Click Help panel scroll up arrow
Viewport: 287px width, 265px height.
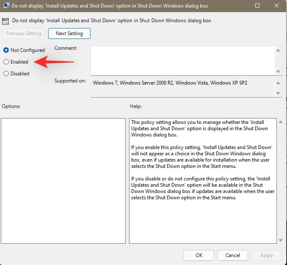pos(281,122)
